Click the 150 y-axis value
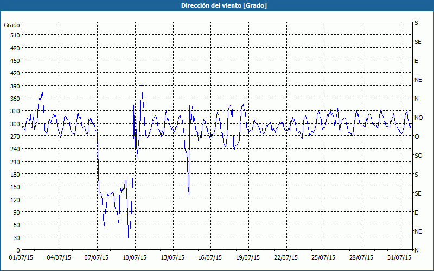 [x=15, y=187]
